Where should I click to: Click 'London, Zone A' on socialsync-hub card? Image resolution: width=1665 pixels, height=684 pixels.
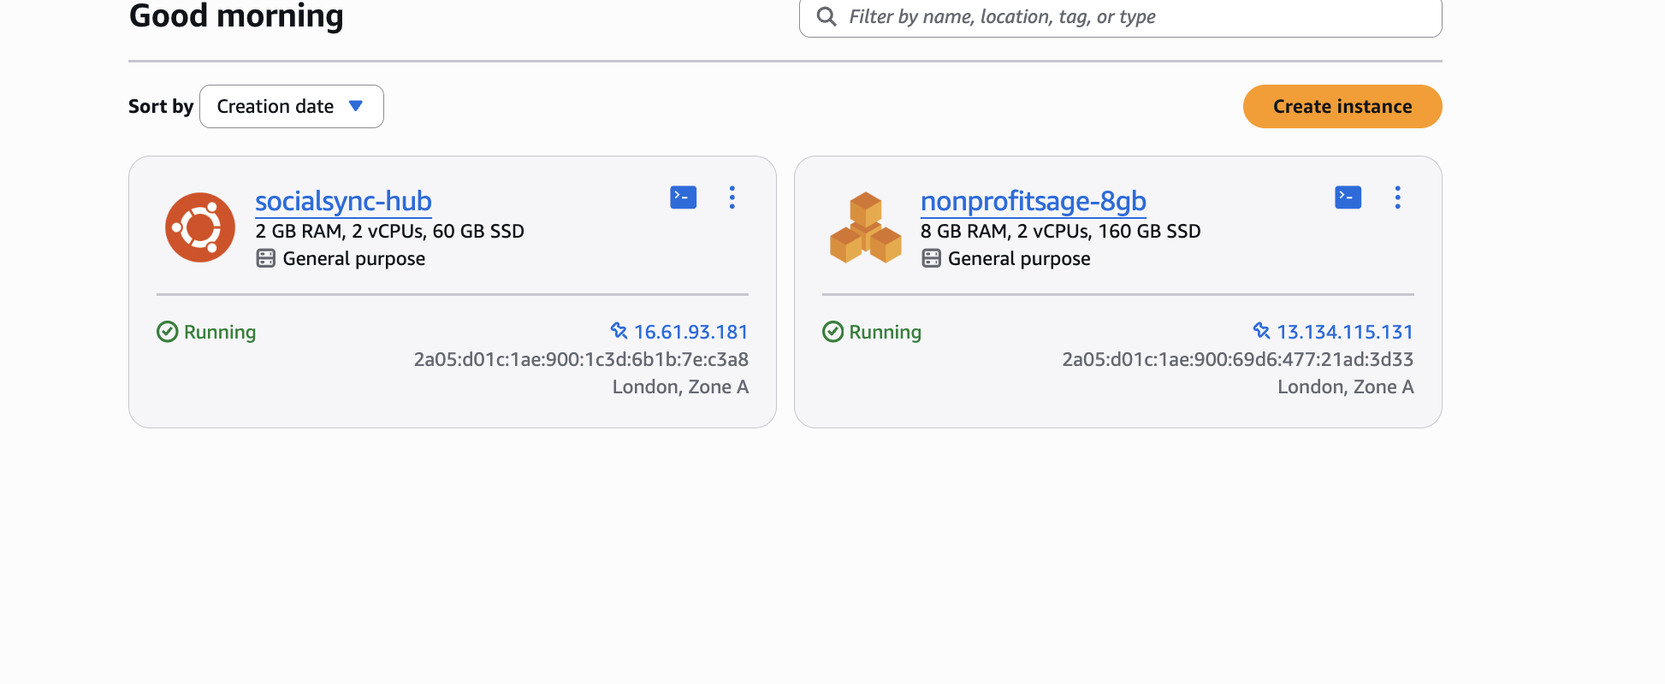pos(680,386)
